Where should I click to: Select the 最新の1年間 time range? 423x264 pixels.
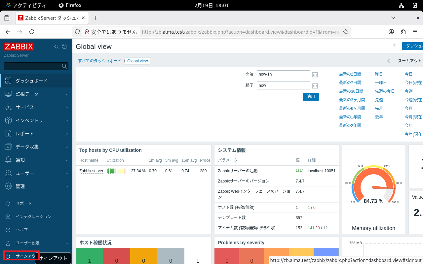350,117
